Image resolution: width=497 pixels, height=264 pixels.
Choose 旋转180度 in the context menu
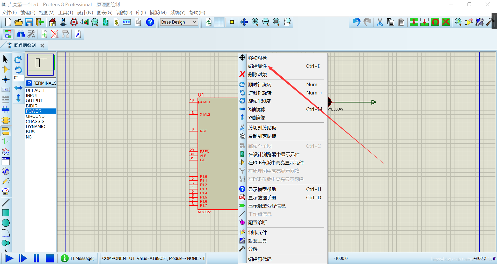click(283, 101)
